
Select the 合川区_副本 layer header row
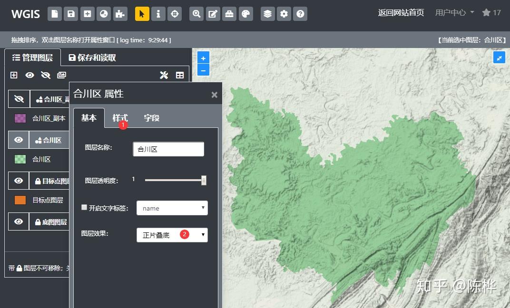click(x=50, y=99)
